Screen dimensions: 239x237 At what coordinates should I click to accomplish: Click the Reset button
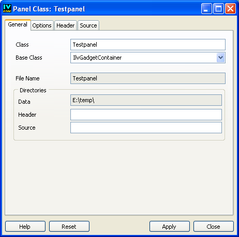pyautogui.click(x=69, y=226)
